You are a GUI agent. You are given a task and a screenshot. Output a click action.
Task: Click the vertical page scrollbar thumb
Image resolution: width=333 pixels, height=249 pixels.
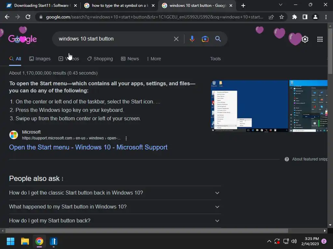pyautogui.click(x=330, y=51)
